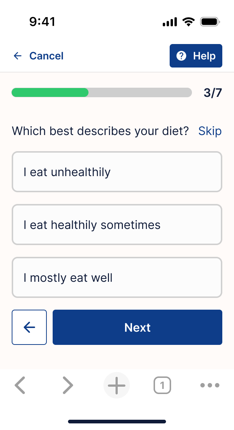
Task: Tap the home indicator bar
Action: (117, 422)
